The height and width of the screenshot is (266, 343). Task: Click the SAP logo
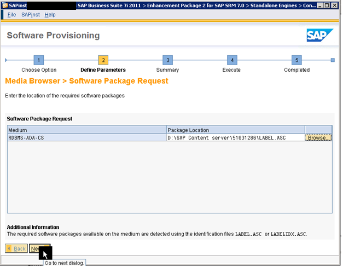(320, 35)
